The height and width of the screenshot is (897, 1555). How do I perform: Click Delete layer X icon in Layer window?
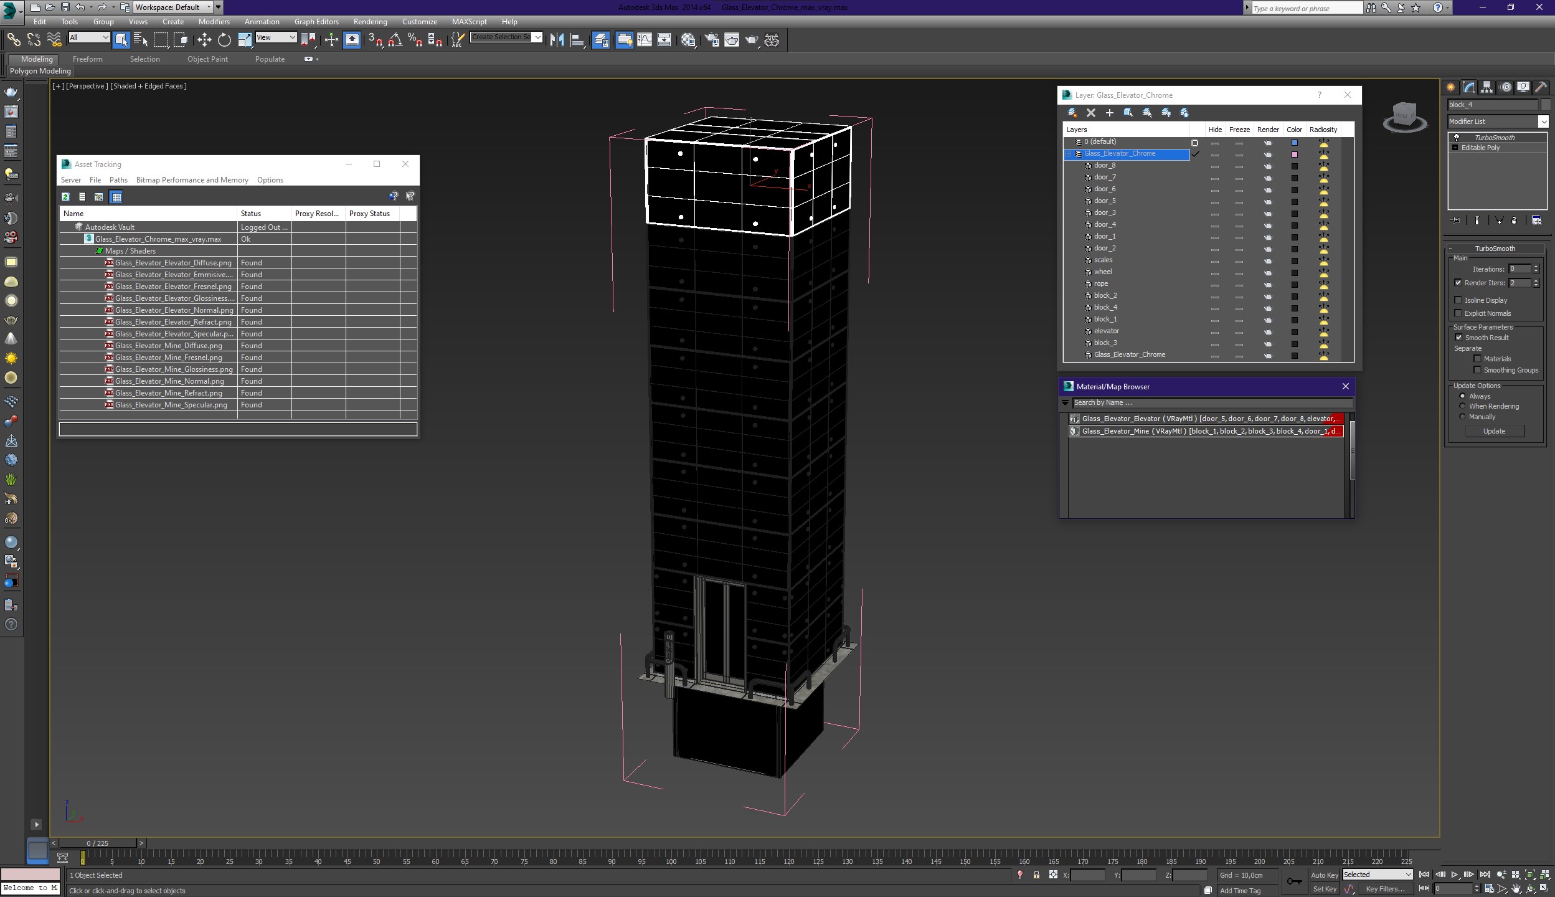[x=1091, y=113]
